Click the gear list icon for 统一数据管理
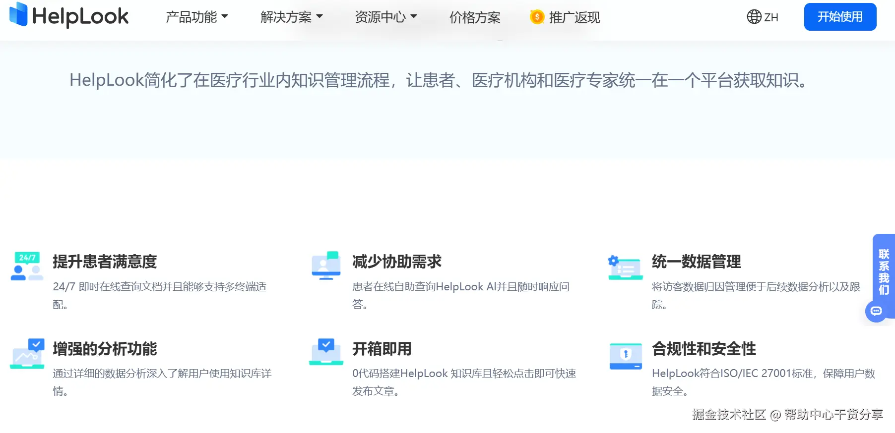Viewport: 895px width, 433px height. click(x=626, y=268)
